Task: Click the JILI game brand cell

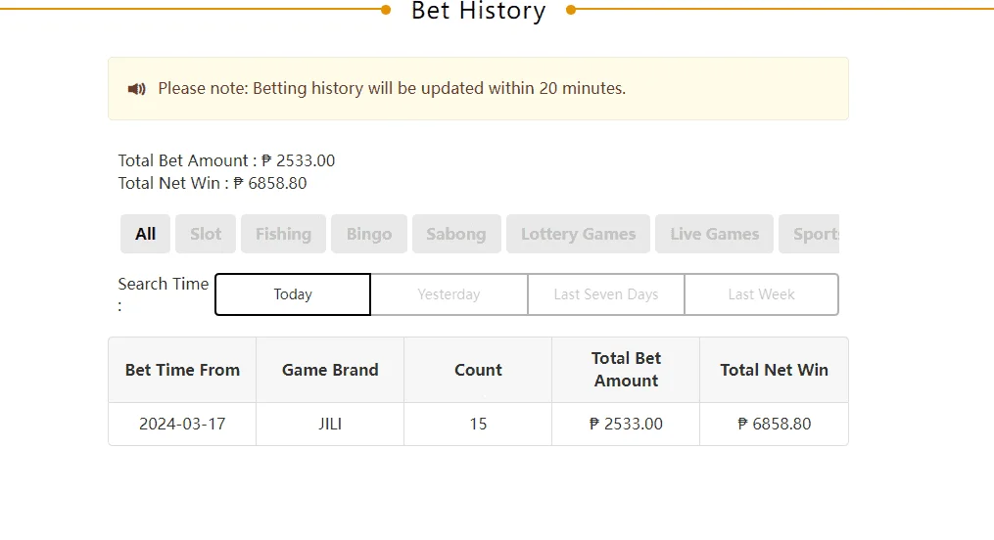Action: click(x=330, y=424)
